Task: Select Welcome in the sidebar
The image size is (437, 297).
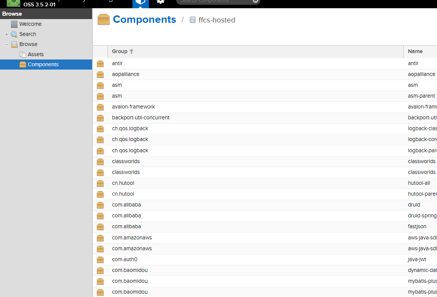Action: click(30, 24)
